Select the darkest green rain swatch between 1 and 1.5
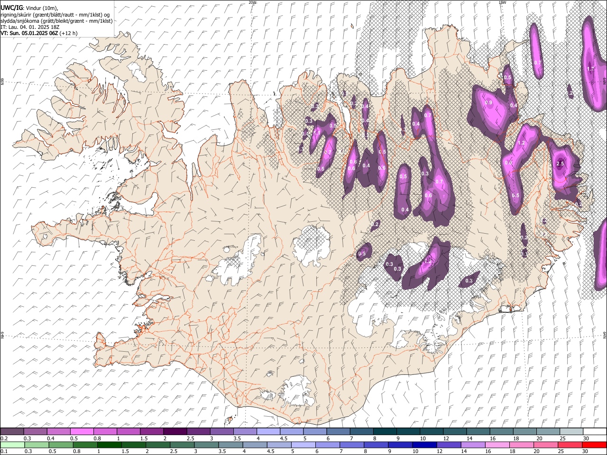 click(x=109, y=445)
